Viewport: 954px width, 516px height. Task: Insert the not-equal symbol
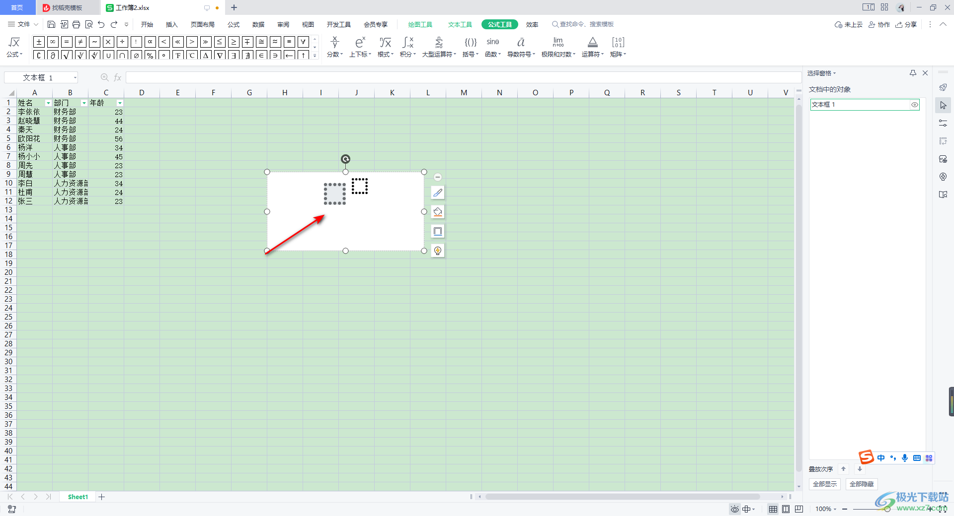[x=80, y=42]
